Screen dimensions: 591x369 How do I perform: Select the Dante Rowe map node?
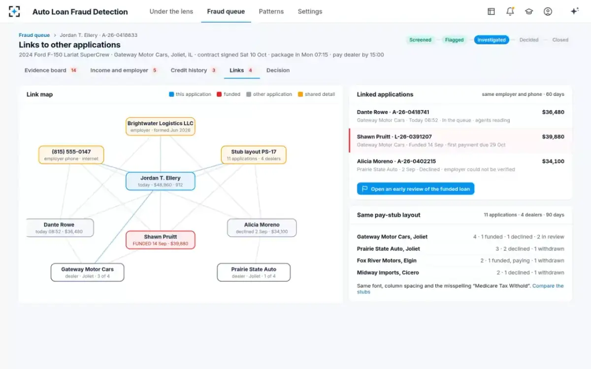59,228
